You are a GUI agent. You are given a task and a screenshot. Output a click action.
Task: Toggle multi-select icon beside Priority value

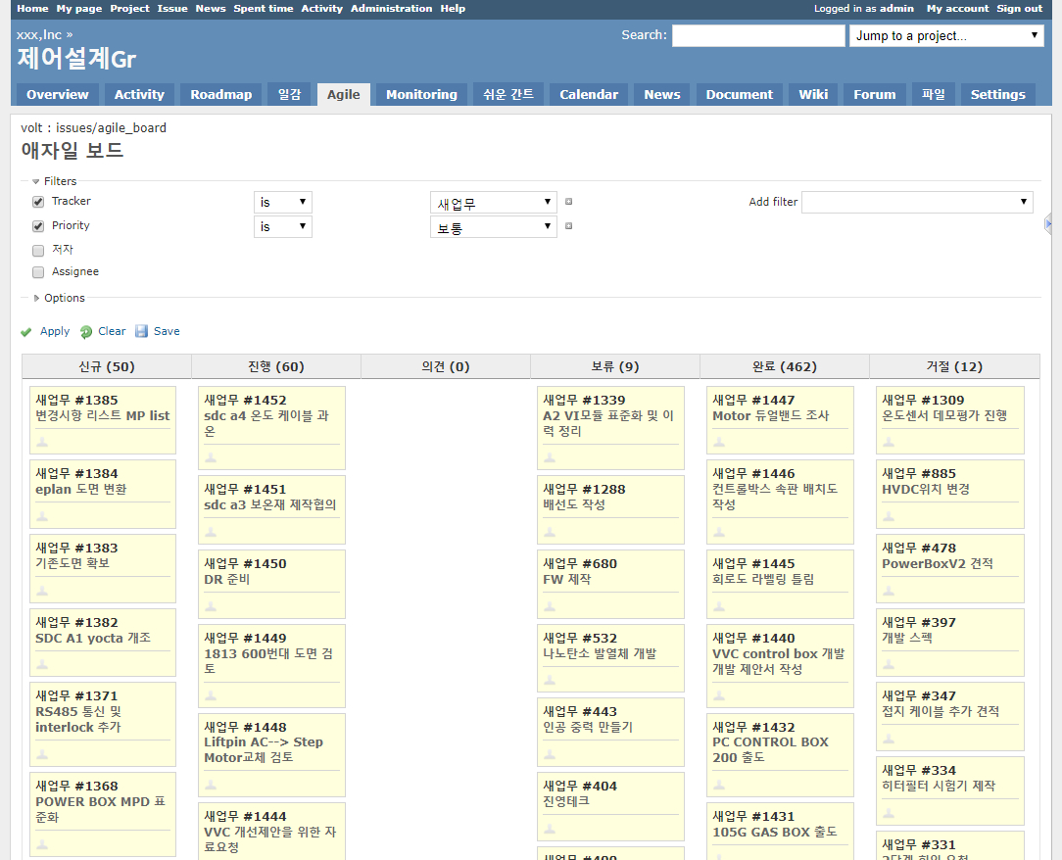pos(568,226)
